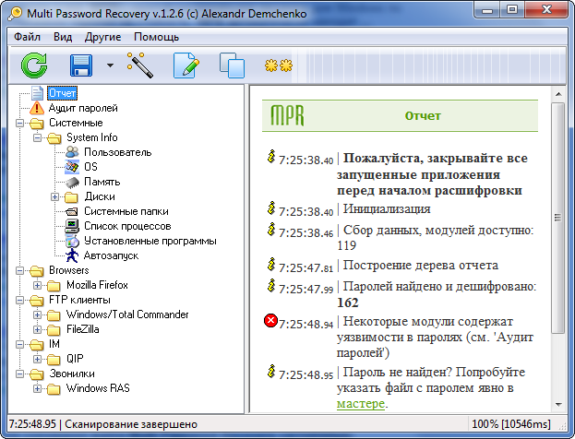Image resolution: width=575 pixels, height=439 pixels.
Task: Select Системные папки in the tree
Action: (x=126, y=211)
